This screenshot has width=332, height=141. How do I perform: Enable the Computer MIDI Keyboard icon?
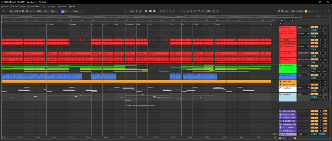[282, 11]
